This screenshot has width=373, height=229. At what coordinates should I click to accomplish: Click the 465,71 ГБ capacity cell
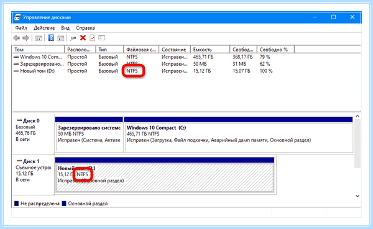tap(203, 57)
